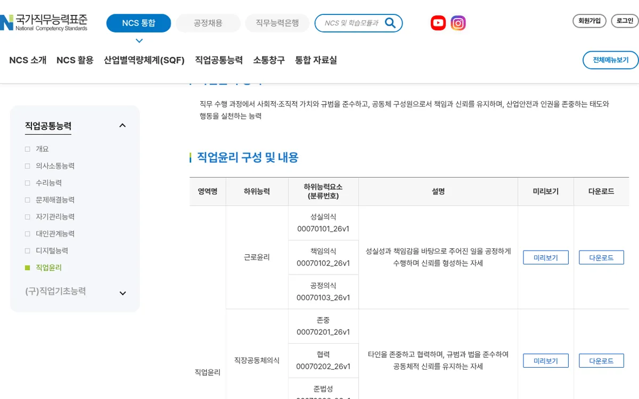Focus the NCS 및 학습모듈 search field
Viewport: 639px width, 399px height.
pyautogui.click(x=351, y=23)
